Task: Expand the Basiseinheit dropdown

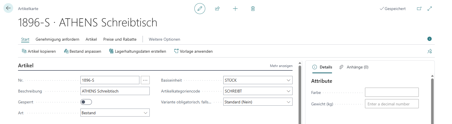Action: coord(258,80)
